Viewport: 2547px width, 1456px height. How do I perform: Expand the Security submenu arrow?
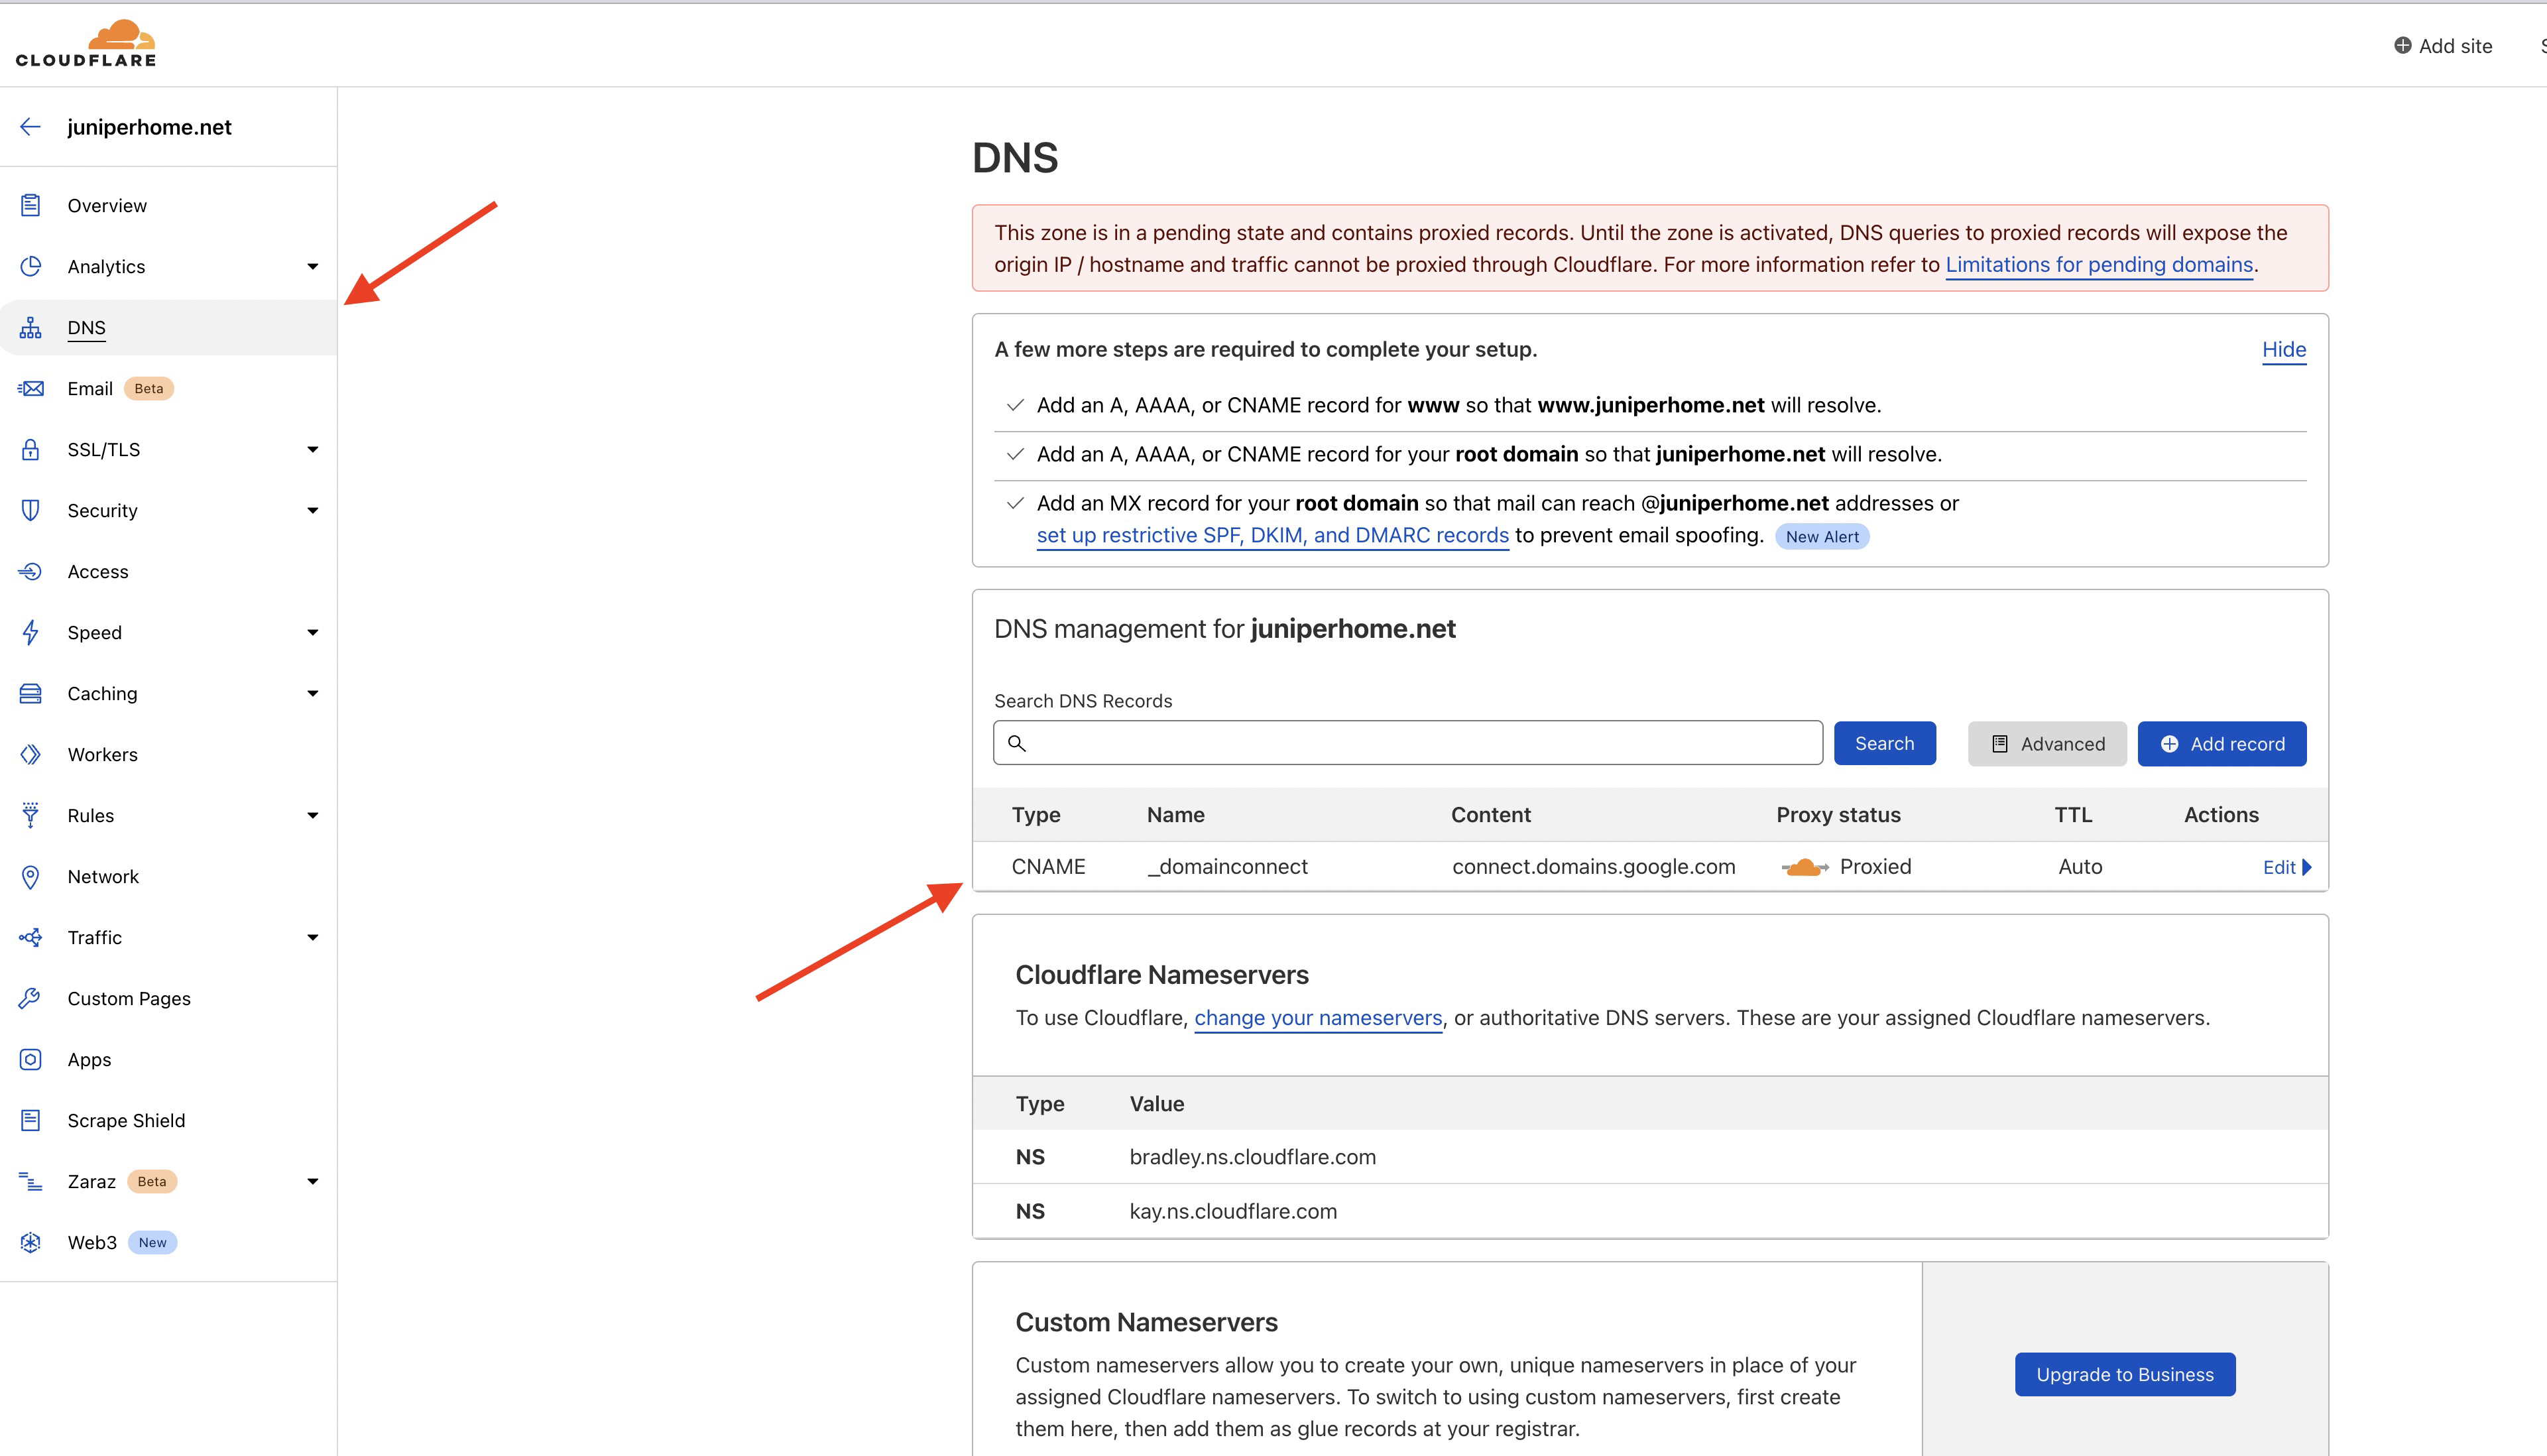point(313,510)
